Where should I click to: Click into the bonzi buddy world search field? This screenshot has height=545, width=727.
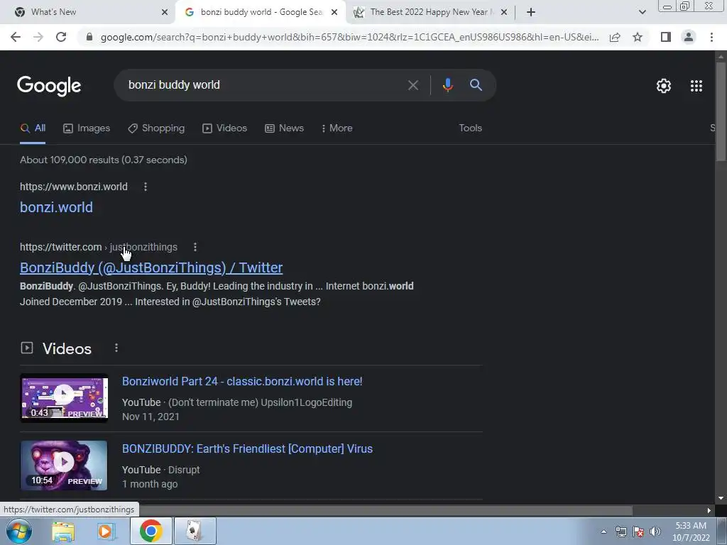[264, 85]
